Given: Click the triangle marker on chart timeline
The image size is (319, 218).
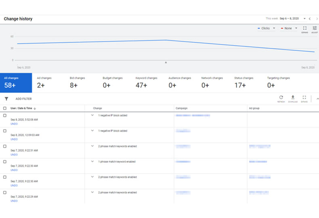Looking at the screenshot, I should pos(166,62).
